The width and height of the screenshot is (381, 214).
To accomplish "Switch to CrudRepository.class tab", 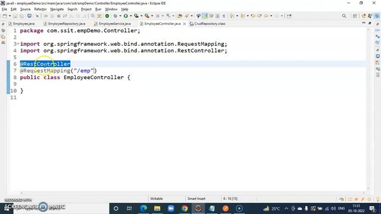I will (208, 24).
